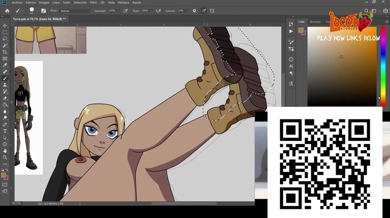The image size is (390, 218).
Task: Open the Actions panel play icon
Action: [291, 31]
